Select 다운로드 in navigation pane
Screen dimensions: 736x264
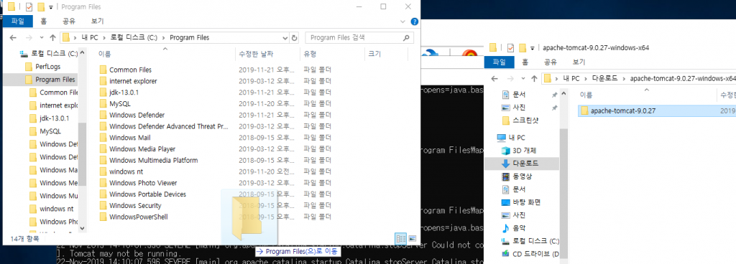[x=520, y=164]
